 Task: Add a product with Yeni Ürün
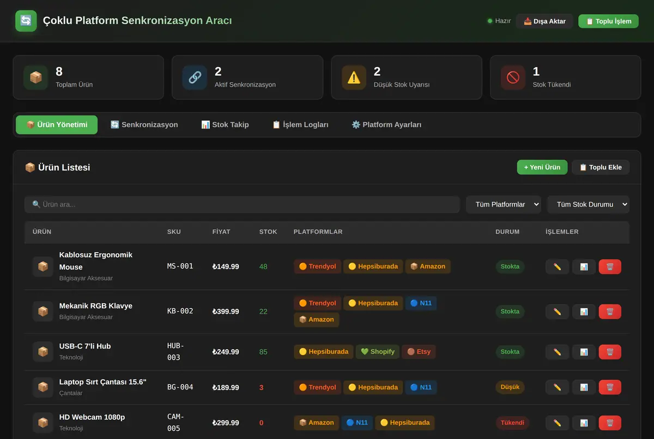click(542, 167)
